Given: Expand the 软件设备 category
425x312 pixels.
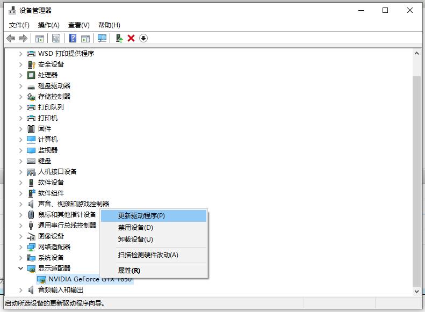Looking at the screenshot, I should coord(20,183).
